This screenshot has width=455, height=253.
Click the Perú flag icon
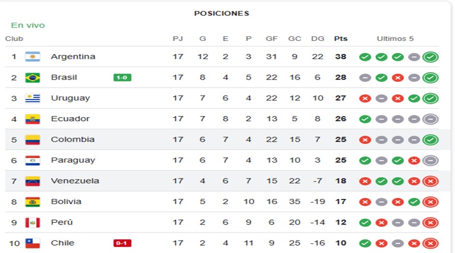point(32,222)
